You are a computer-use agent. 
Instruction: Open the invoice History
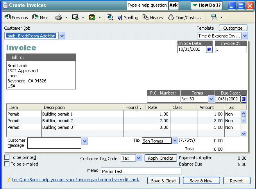pos(153,18)
